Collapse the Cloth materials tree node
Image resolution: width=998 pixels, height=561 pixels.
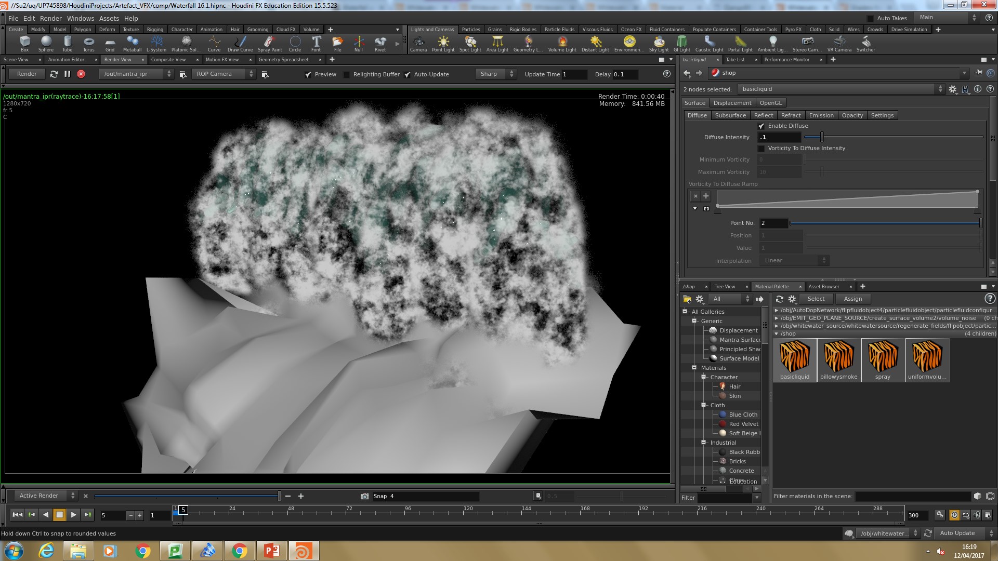[704, 405]
